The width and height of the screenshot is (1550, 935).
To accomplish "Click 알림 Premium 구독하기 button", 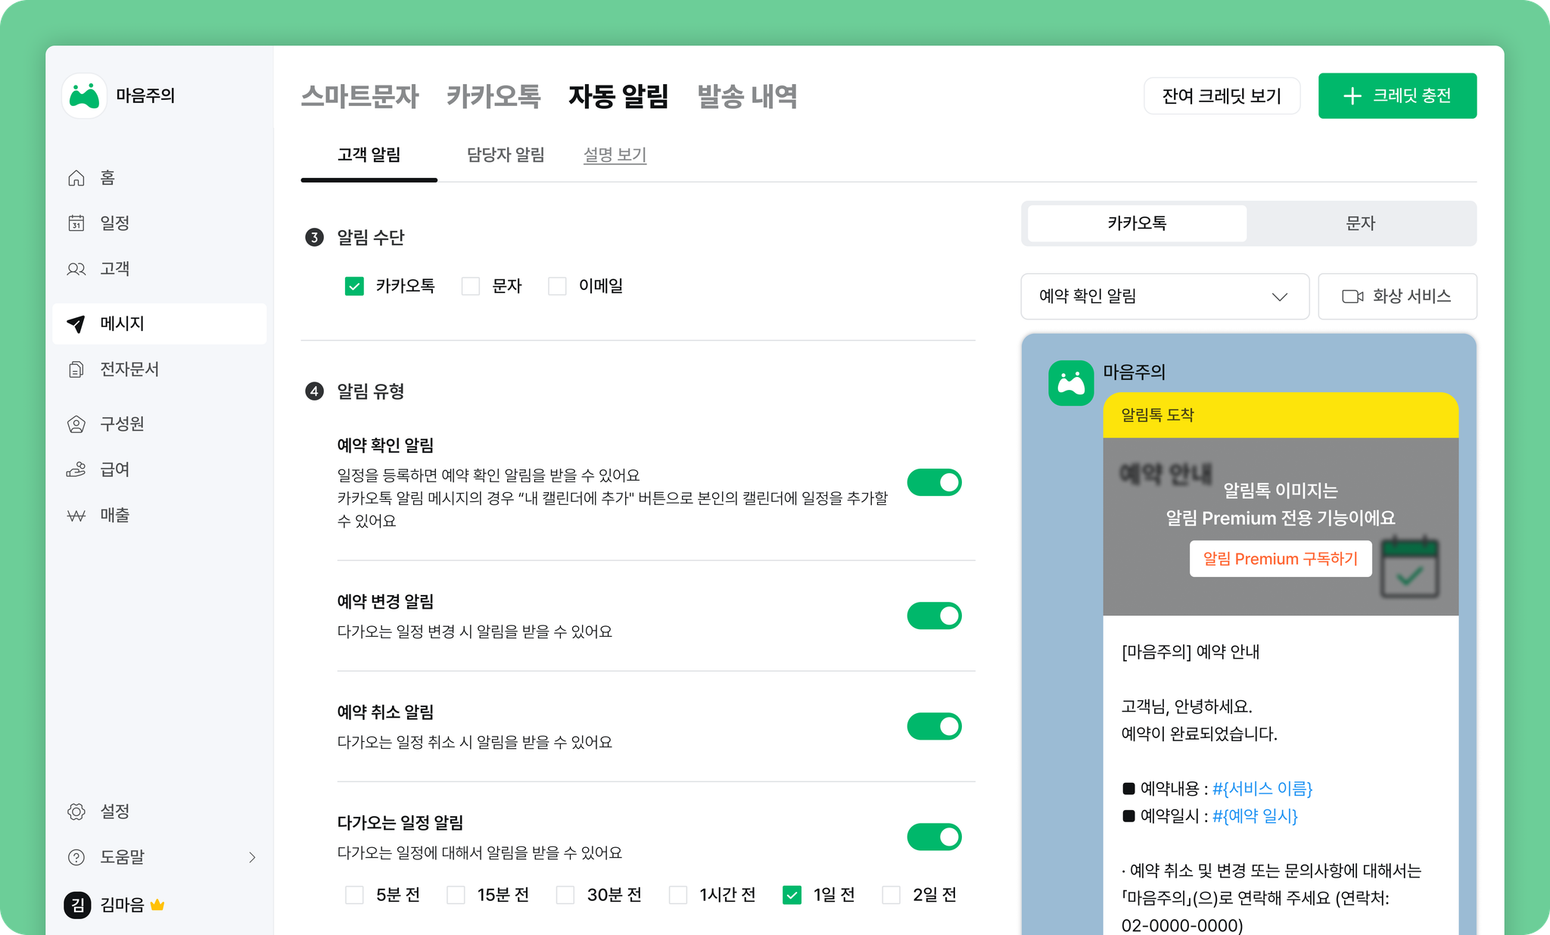I will click(1281, 559).
